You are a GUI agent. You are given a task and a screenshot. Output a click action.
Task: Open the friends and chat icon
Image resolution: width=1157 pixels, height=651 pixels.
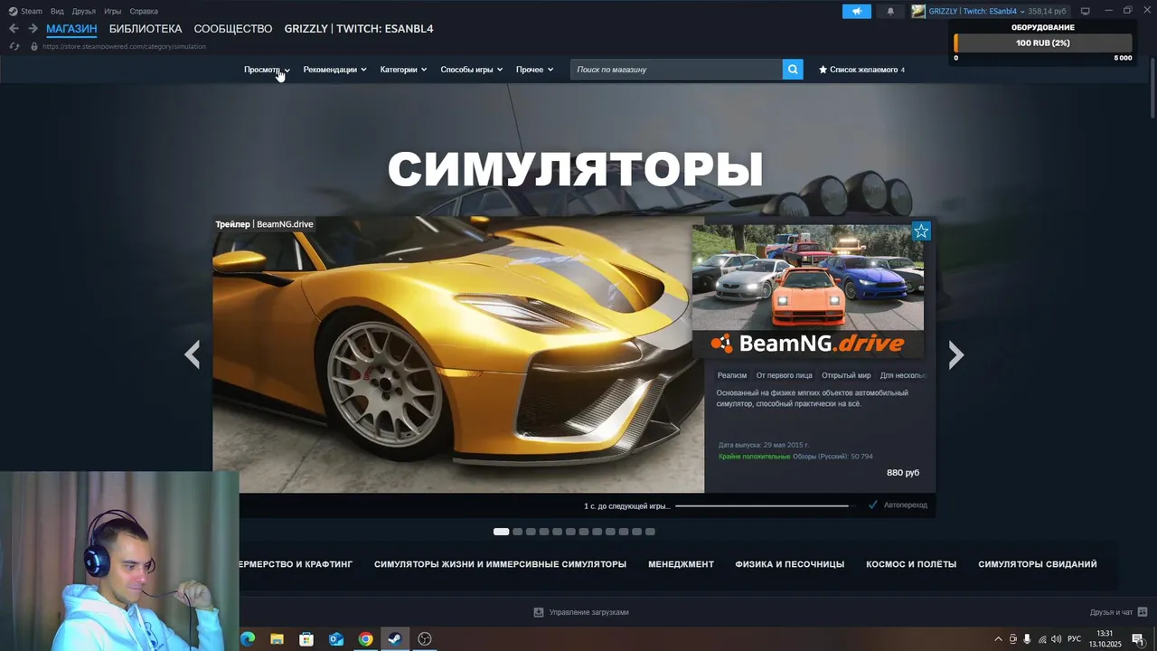tap(1143, 612)
